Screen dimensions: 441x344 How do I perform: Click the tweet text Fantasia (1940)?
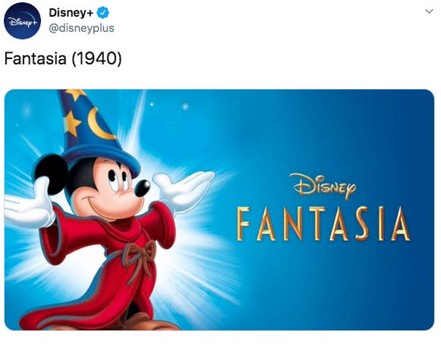(x=63, y=58)
